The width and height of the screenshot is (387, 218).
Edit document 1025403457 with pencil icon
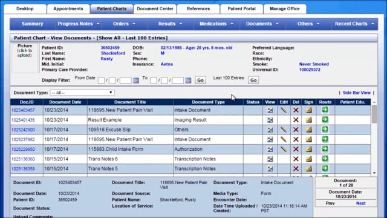(x=284, y=110)
